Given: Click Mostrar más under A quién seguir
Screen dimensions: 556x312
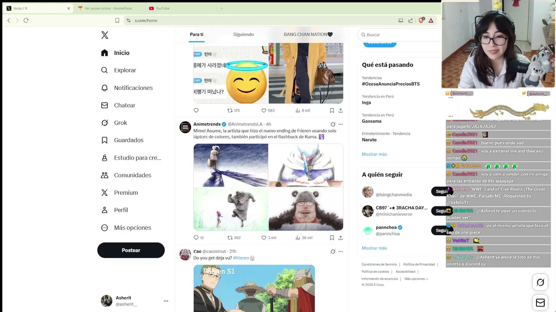Looking at the screenshot, I should tap(374, 248).
